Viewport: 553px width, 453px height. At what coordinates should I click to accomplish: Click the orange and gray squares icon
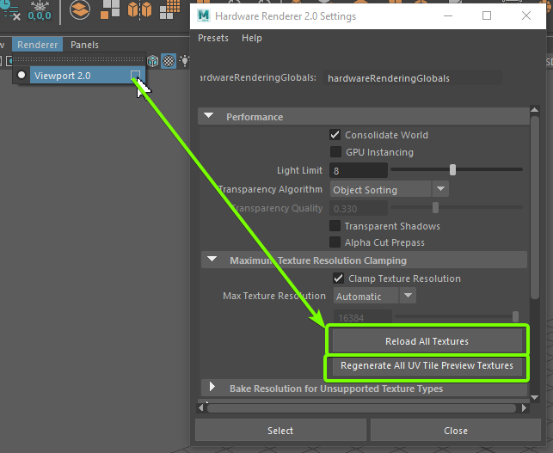pyautogui.click(x=110, y=9)
